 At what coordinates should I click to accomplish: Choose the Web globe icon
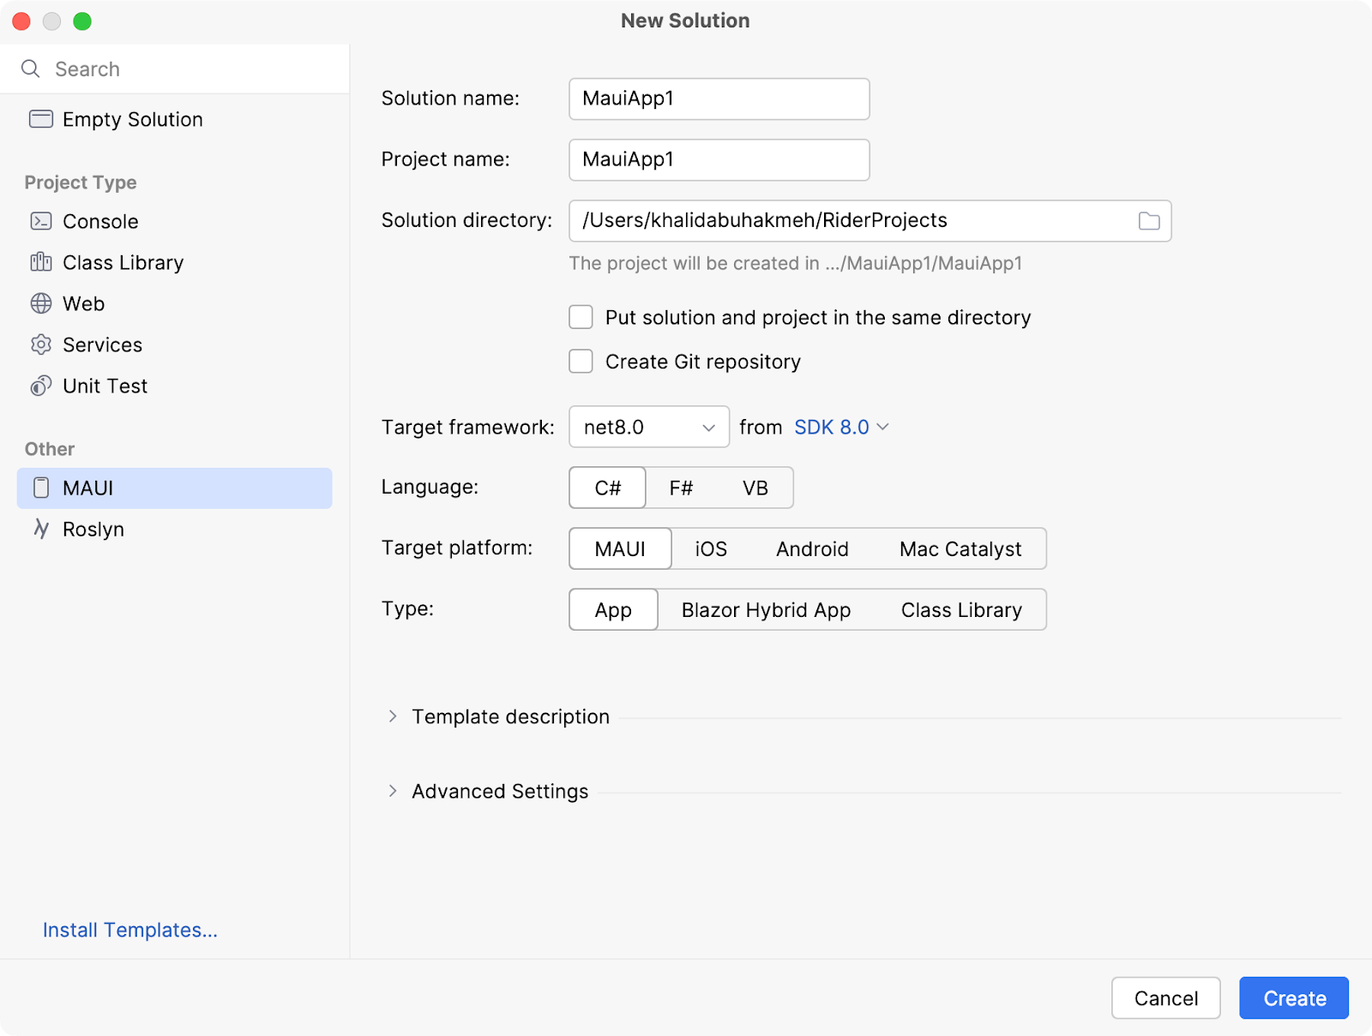click(x=40, y=303)
